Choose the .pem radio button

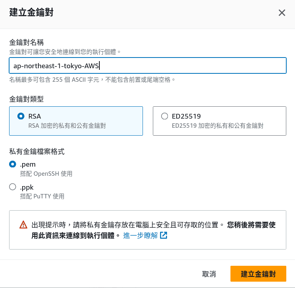(x=13, y=164)
